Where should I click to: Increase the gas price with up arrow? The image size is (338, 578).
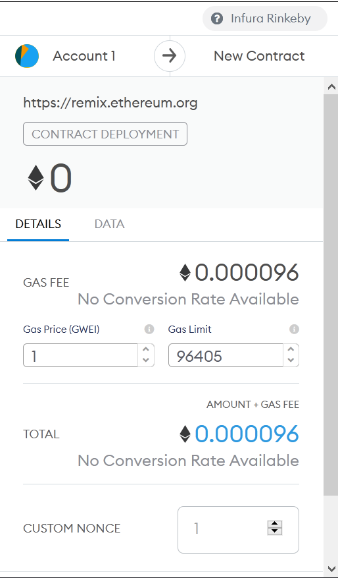pos(146,349)
